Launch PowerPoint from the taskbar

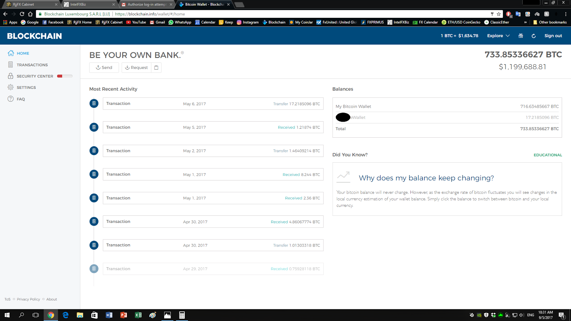point(123,315)
